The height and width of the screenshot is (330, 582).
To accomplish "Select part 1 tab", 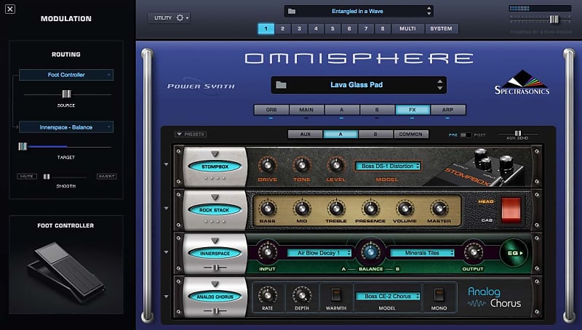I will tap(266, 28).
